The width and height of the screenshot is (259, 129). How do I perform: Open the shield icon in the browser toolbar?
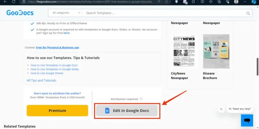click(176, 2)
